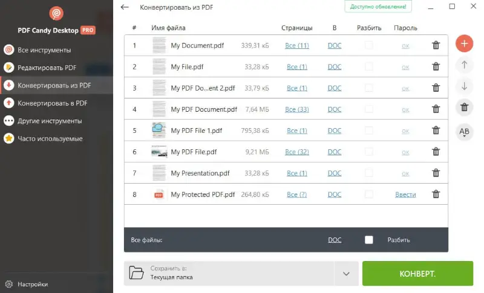Clear all files using side trash icon
The width and height of the screenshot is (484, 293).
click(464, 108)
